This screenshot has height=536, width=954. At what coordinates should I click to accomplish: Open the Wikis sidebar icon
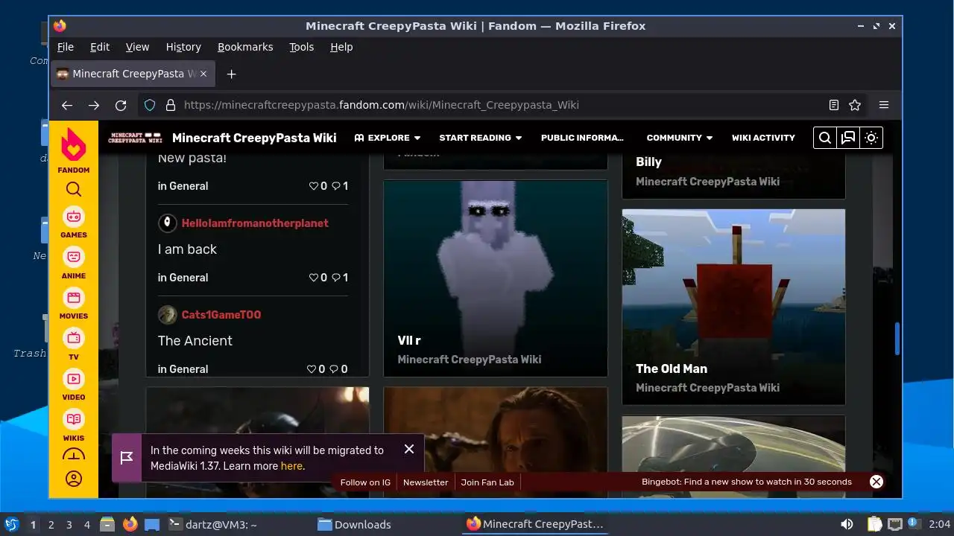73,425
